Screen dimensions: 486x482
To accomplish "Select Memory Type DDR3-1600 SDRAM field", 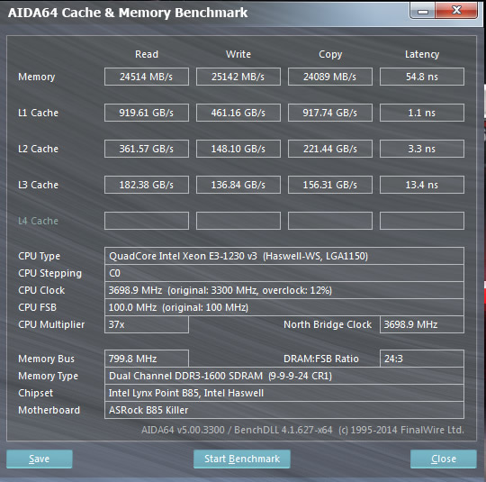I will [284, 376].
